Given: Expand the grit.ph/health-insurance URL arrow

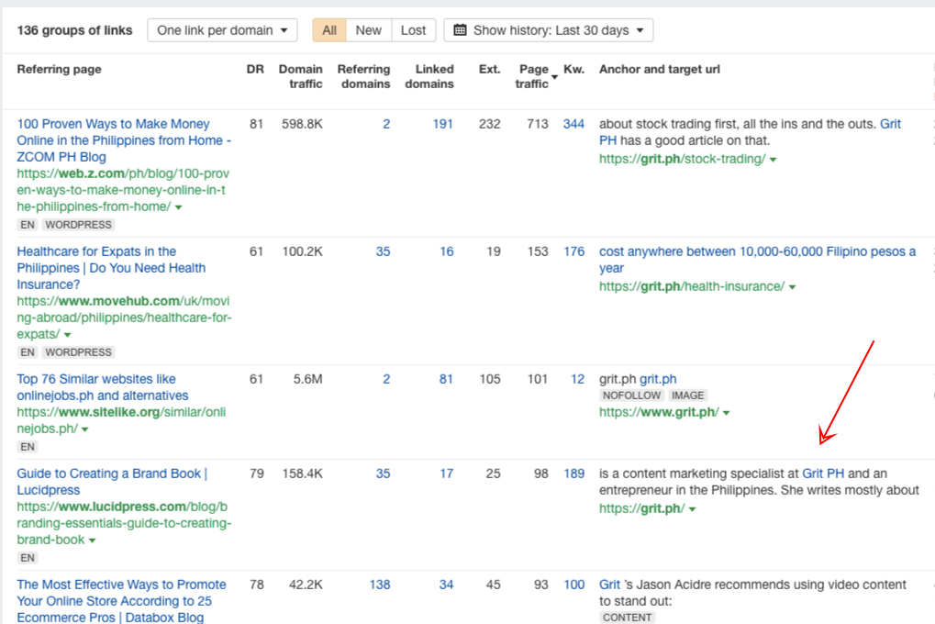Looking at the screenshot, I should 793,287.
